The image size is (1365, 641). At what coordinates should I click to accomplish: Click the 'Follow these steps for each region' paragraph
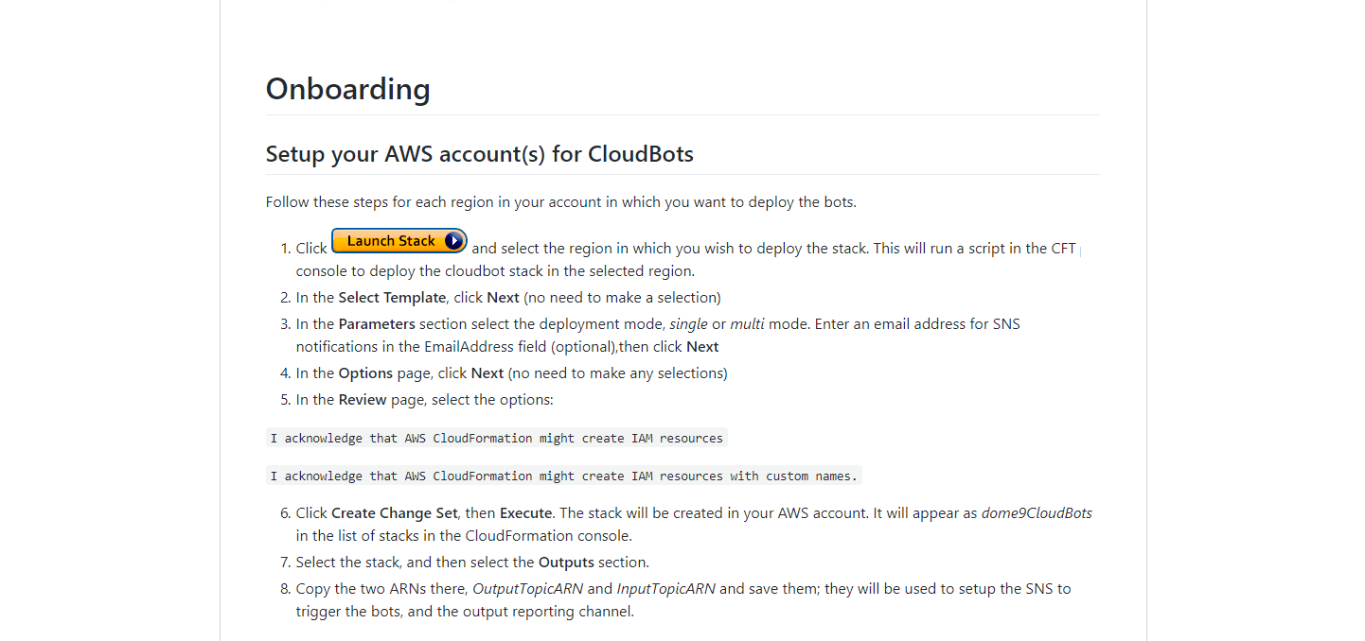coord(561,202)
